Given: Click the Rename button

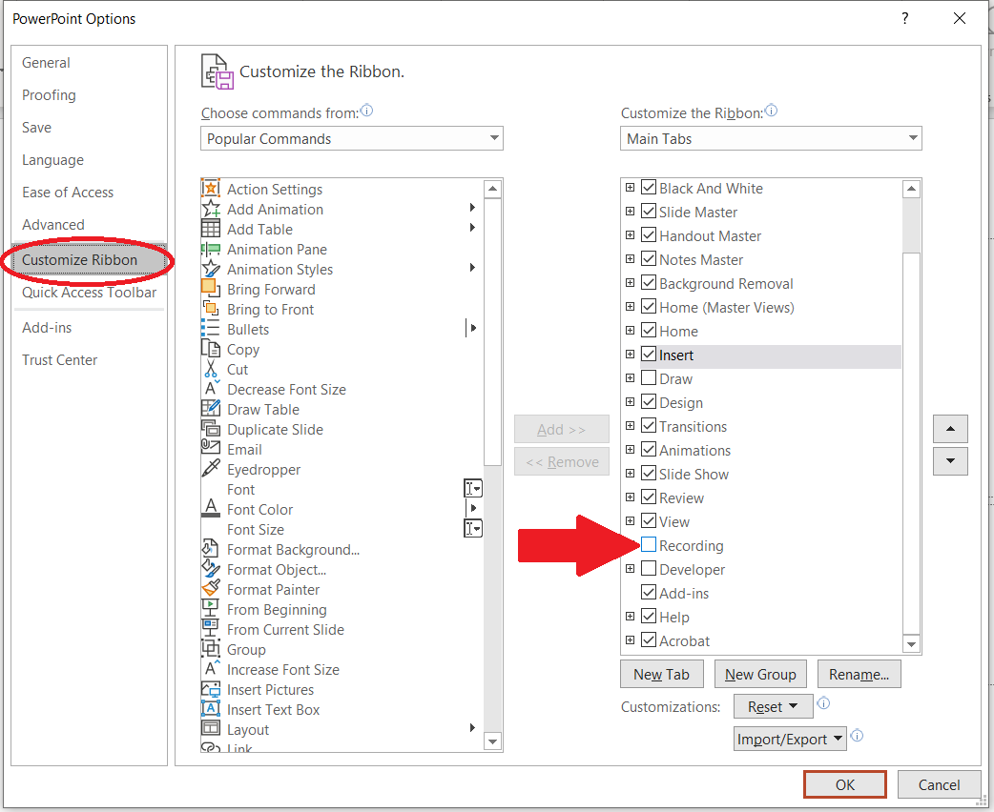Looking at the screenshot, I should click(859, 674).
